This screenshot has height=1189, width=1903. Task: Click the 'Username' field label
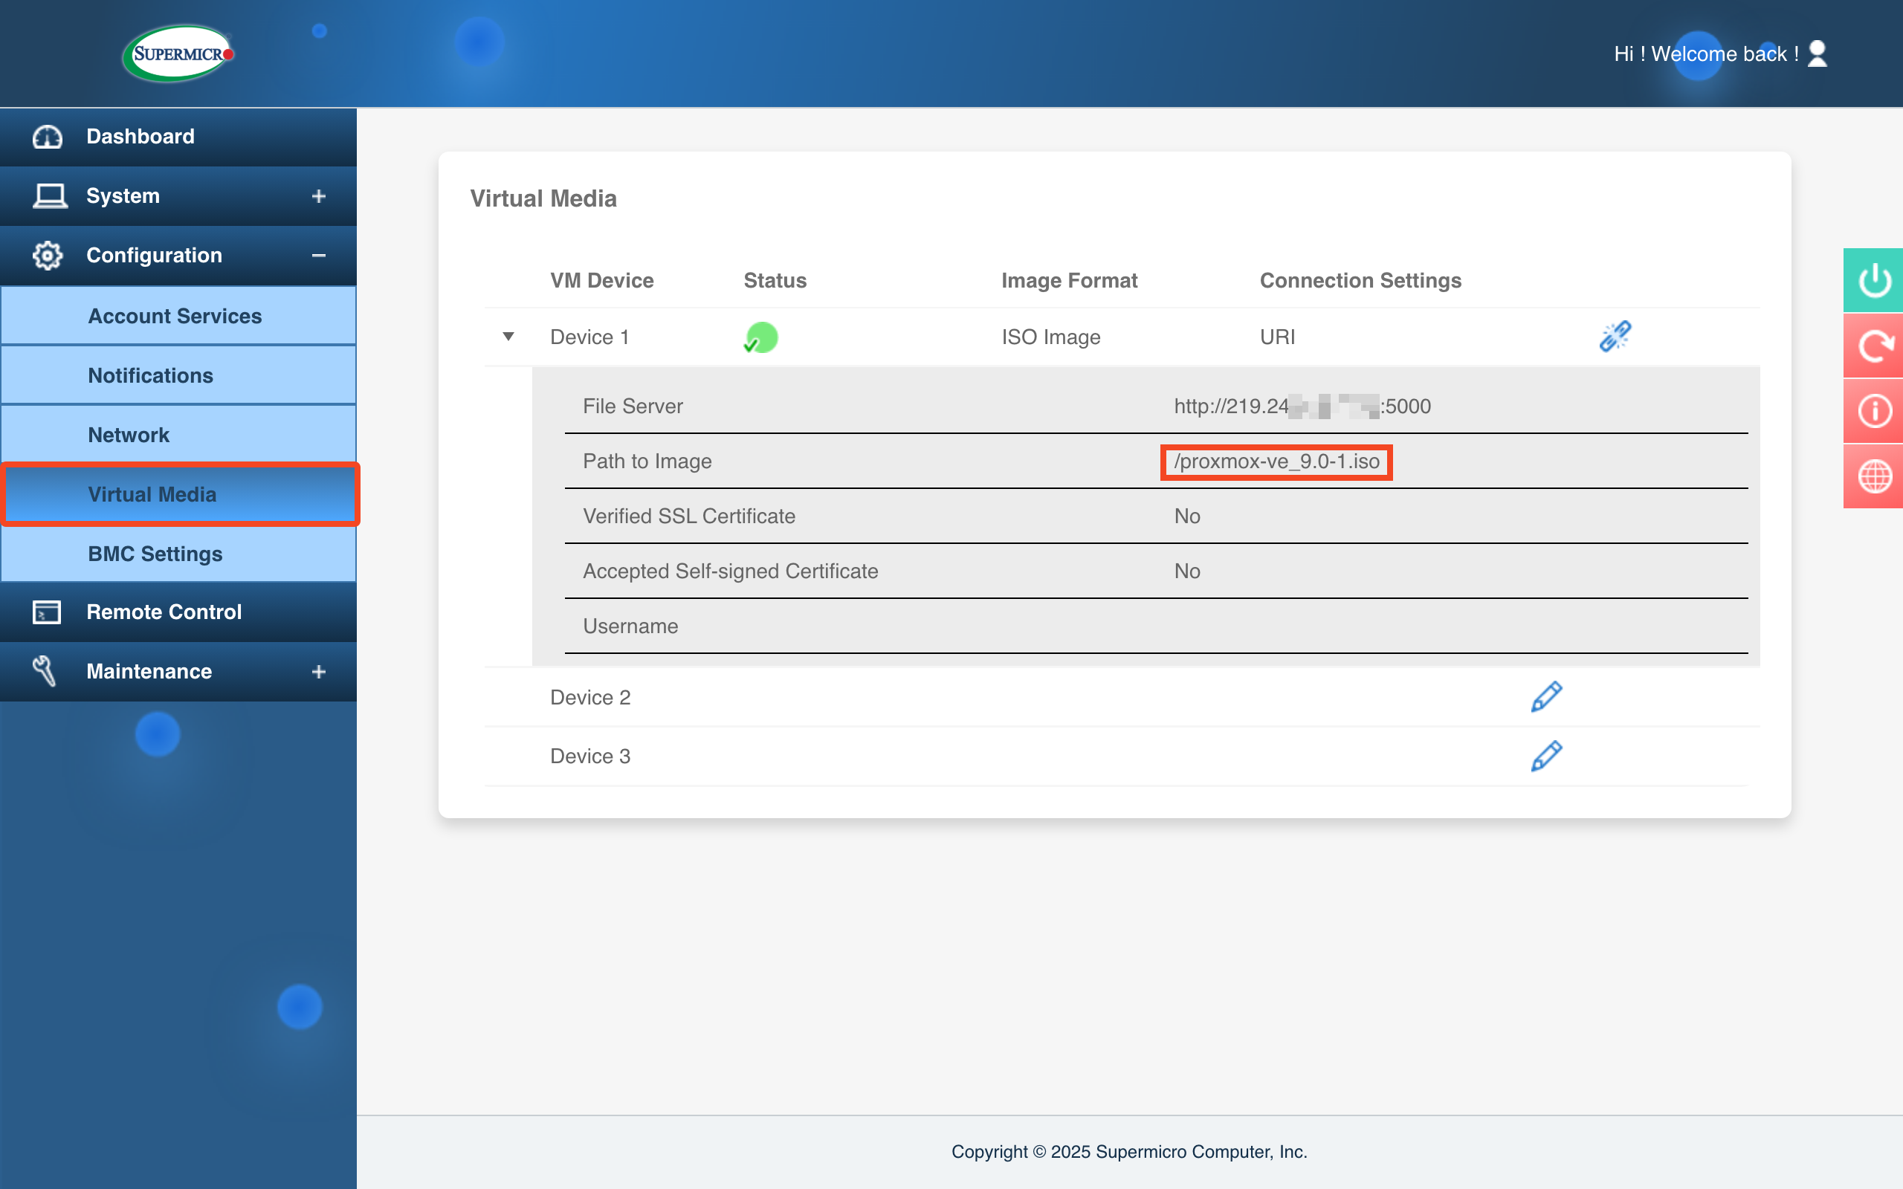click(x=630, y=626)
